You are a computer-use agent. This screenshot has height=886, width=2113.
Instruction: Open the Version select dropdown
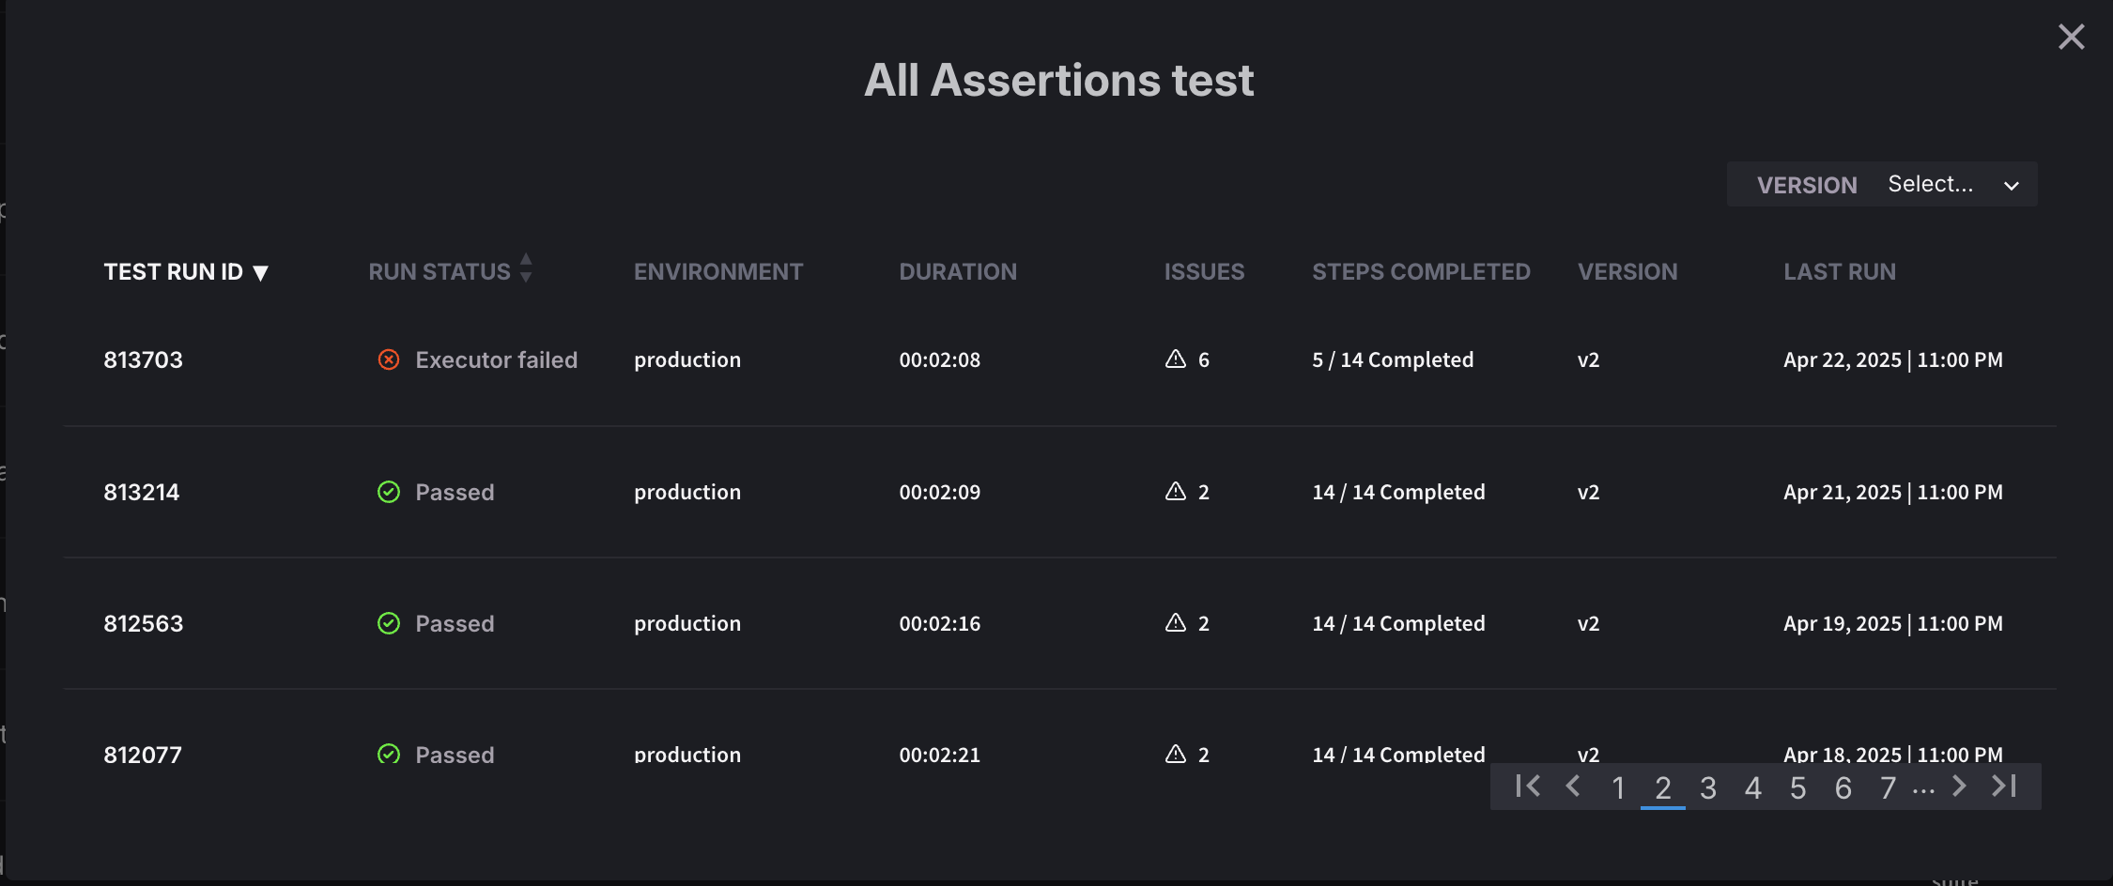point(1951,185)
